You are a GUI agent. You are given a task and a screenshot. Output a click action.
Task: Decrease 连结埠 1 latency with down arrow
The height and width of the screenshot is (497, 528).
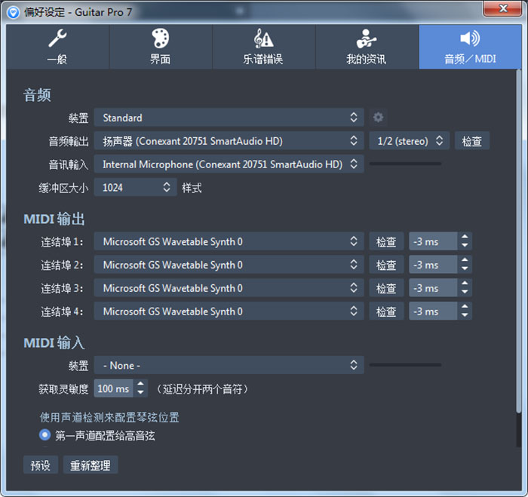(x=465, y=245)
